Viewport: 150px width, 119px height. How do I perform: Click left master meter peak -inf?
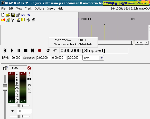click(11, 73)
